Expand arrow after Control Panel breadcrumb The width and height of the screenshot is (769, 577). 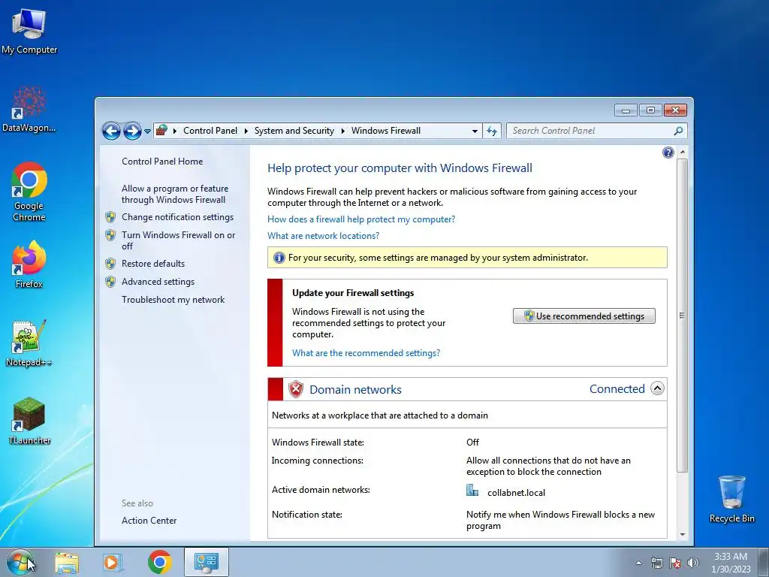(x=246, y=131)
